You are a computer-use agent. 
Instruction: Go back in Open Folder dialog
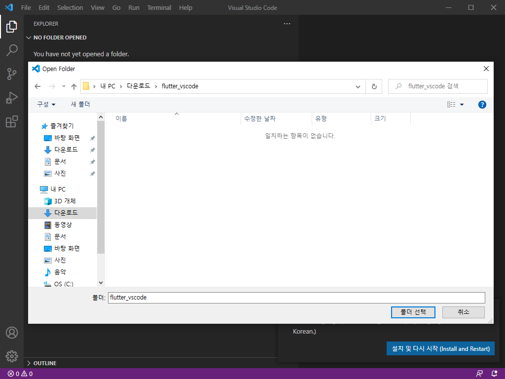[x=37, y=86]
